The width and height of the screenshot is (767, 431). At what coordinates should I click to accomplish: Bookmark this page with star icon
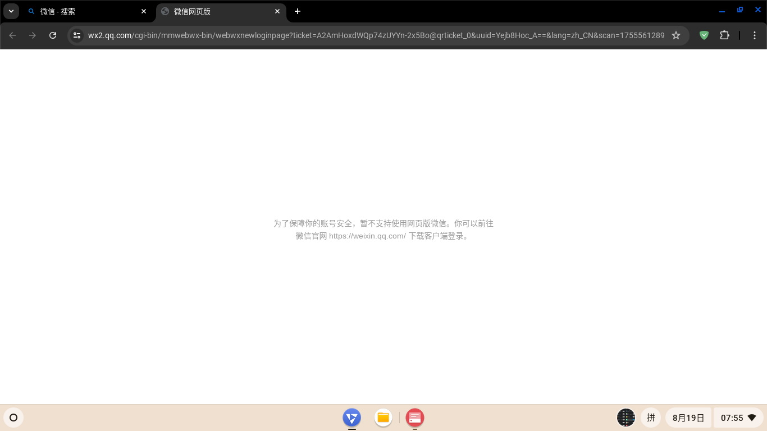click(x=676, y=35)
